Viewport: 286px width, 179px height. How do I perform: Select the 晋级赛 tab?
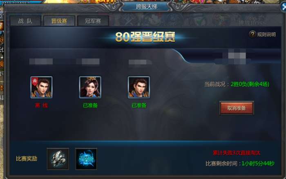[59, 21]
